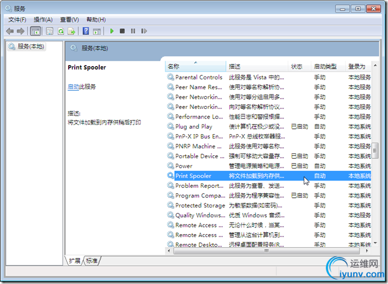Click 手动 startup type in Problem Report row
Screen dimensions: 388x284
320,186
